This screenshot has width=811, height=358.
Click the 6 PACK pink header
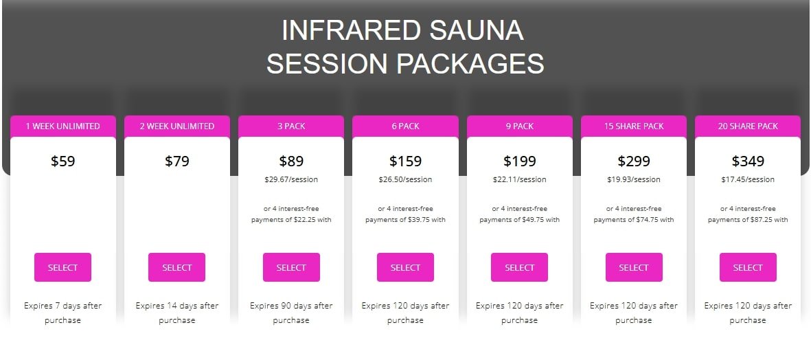point(405,126)
